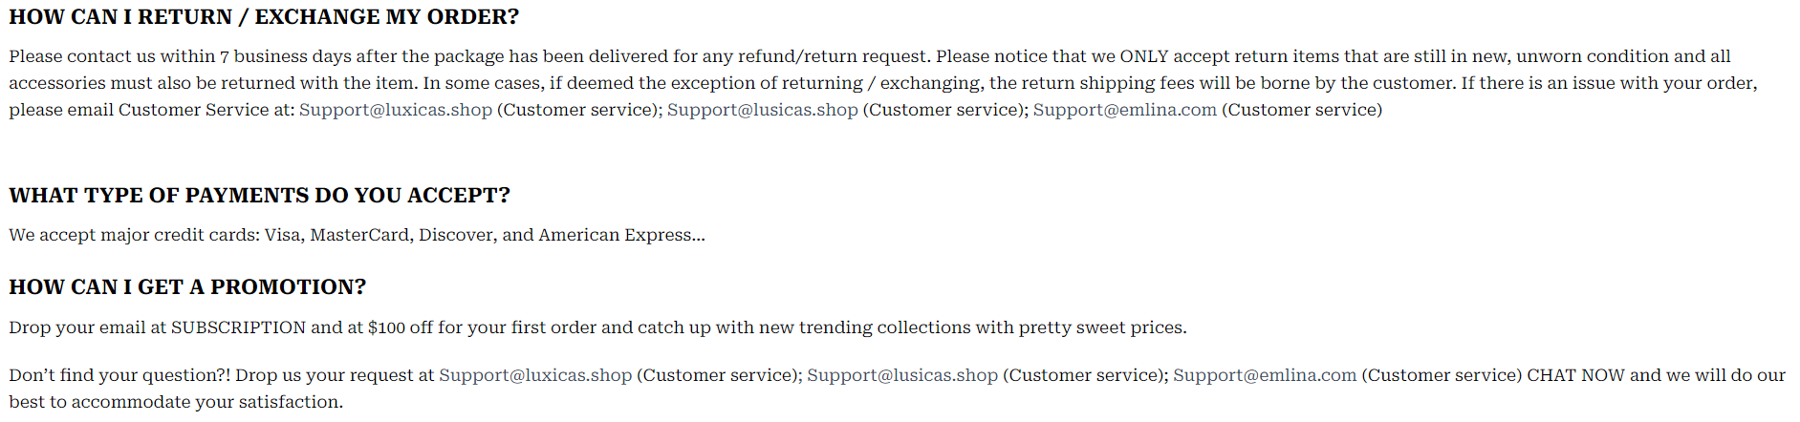Viewport: 1800px width, 422px height.
Task: Click the 'What type of payments do you accept?' heading
Action: (259, 196)
